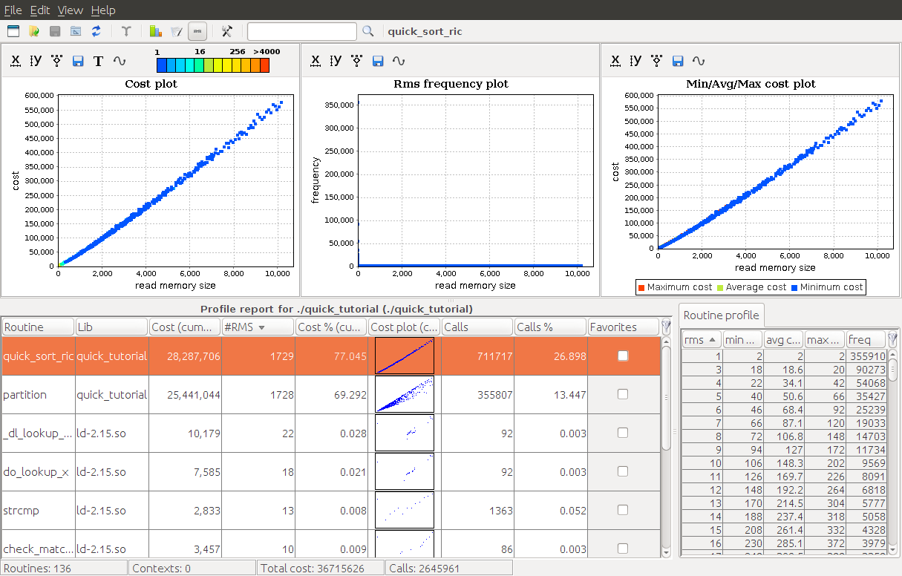902x576 pixels.
Task: Sort by the rms column in Routine profile
Action: click(702, 339)
